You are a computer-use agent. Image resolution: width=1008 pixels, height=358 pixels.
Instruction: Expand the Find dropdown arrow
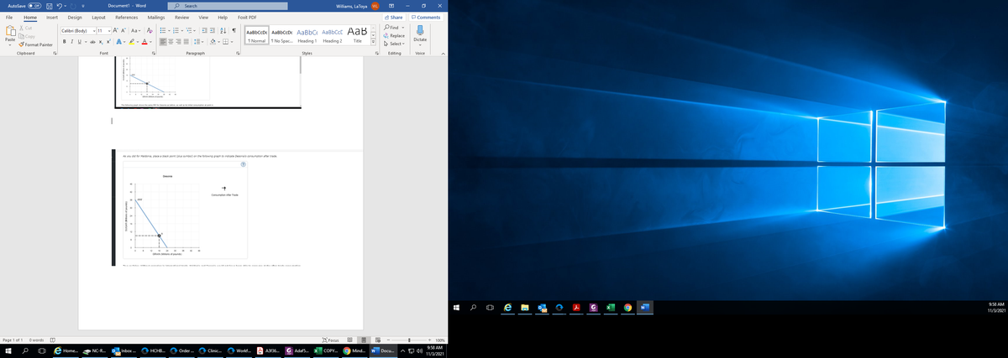(405, 28)
